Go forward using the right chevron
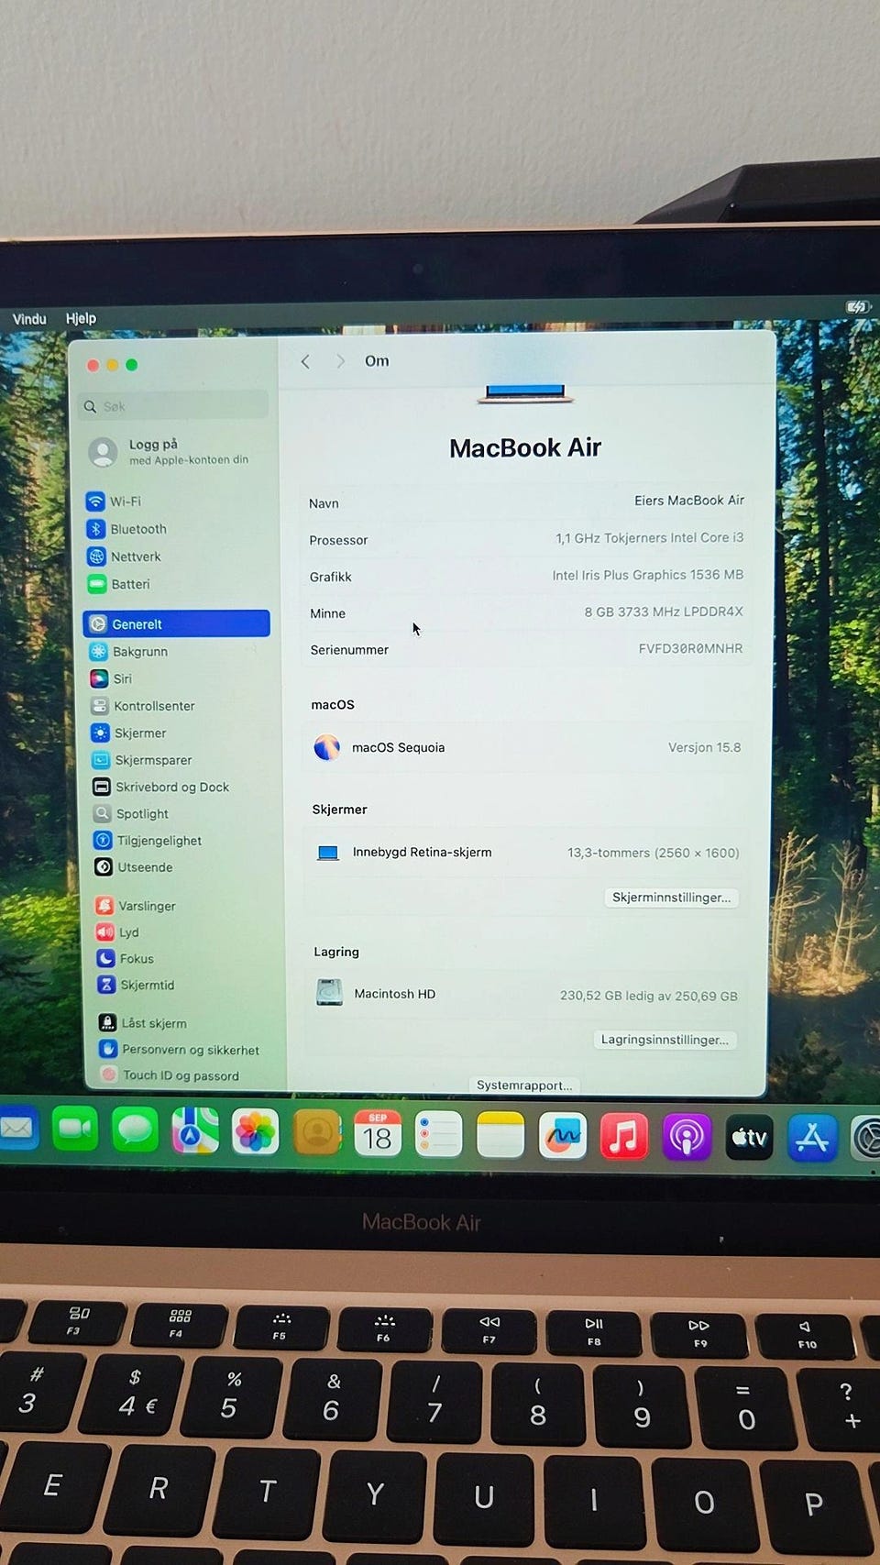Image resolution: width=880 pixels, height=1565 pixels. tap(340, 361)
